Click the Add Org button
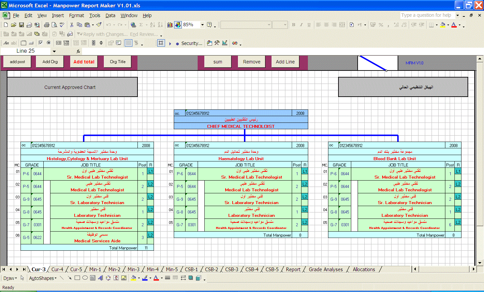484x292 pixels. [x=50, y=62]
